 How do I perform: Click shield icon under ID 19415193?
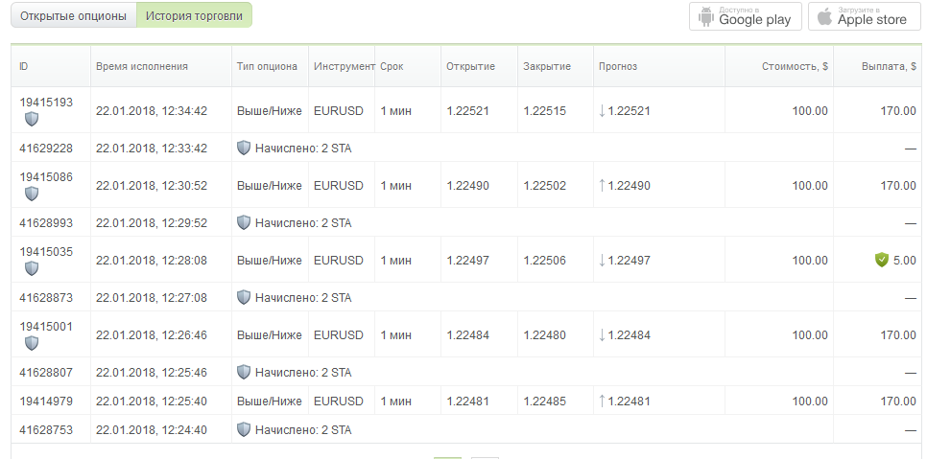(32, 119)
